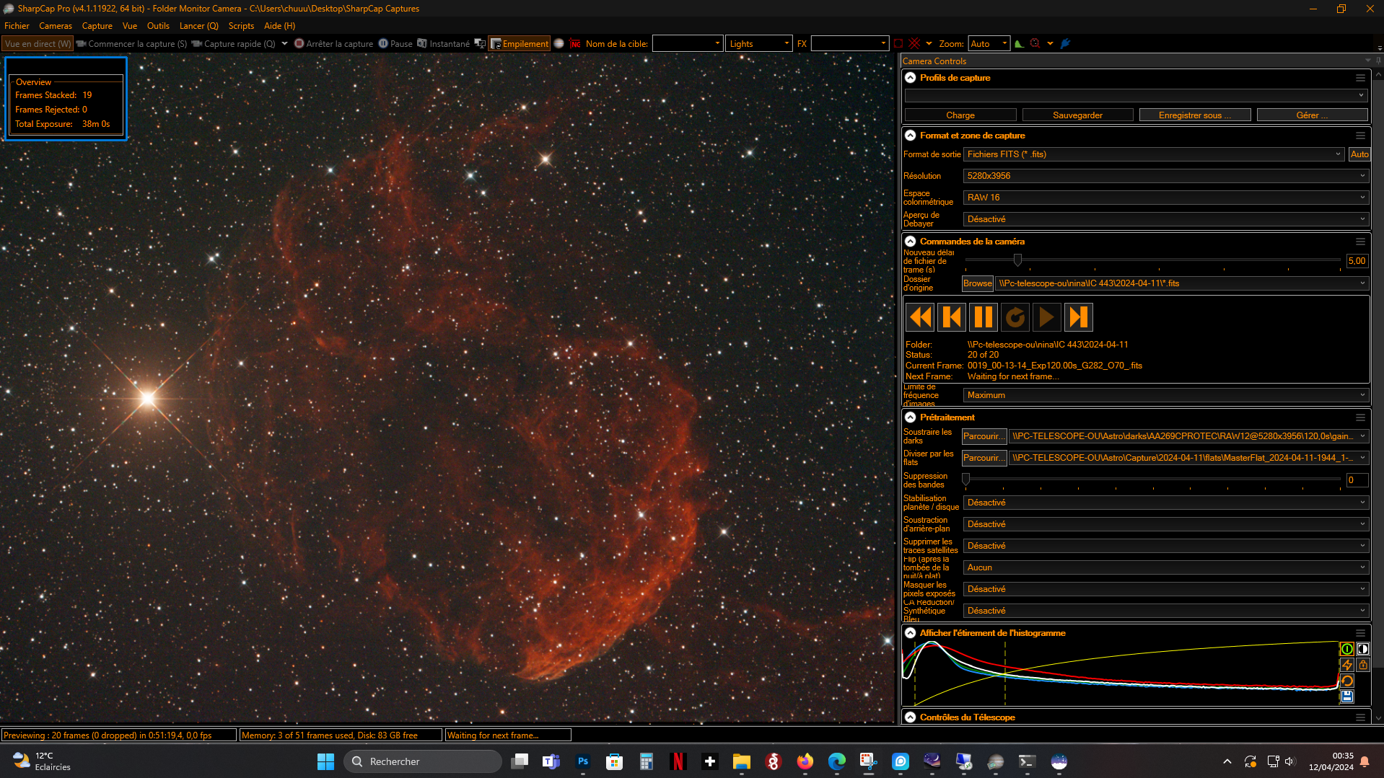Image resolution: width=1384 pixels, height=778 pixels.
Task: Collapse the Prétraitement section
Action: (x=911, y=417)
